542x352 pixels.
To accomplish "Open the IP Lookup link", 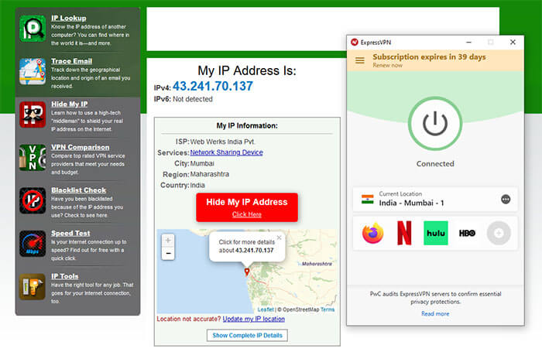I will pyautogui.click(x=69, y=18).
